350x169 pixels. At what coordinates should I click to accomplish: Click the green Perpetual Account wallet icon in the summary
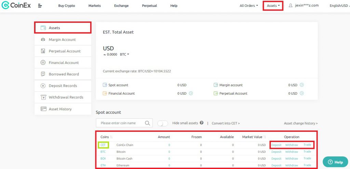coord(216,94)
